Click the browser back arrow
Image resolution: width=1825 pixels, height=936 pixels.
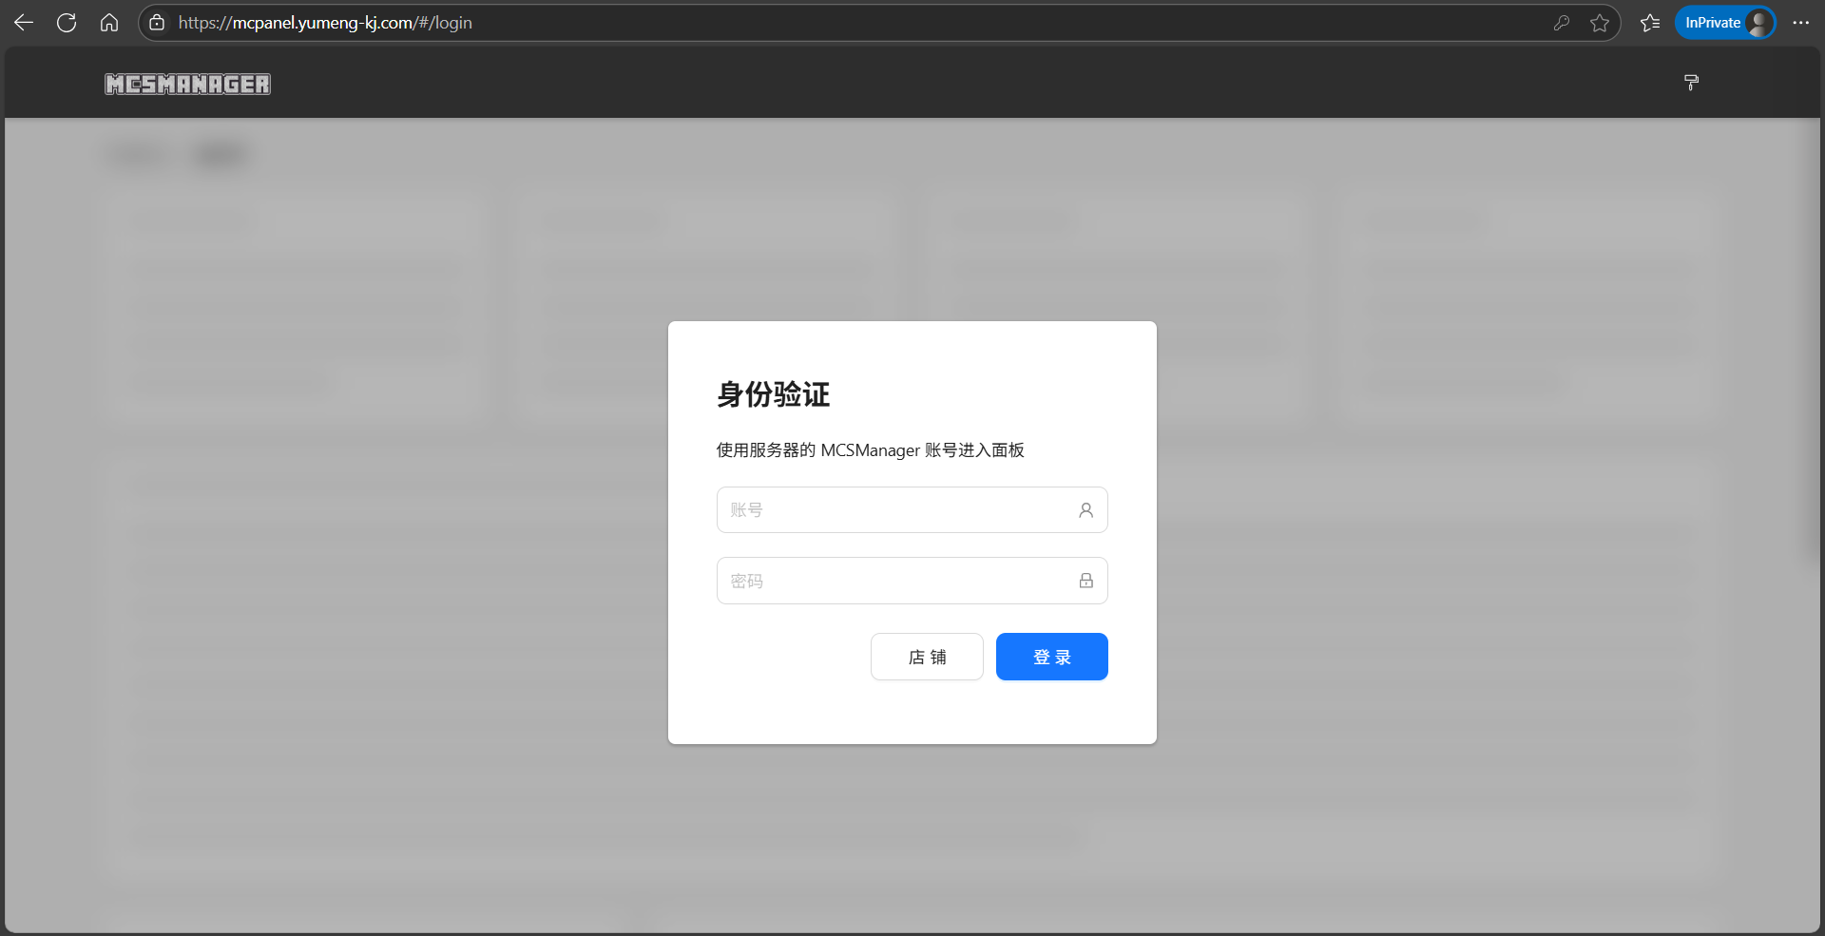[x=24, y=23]
